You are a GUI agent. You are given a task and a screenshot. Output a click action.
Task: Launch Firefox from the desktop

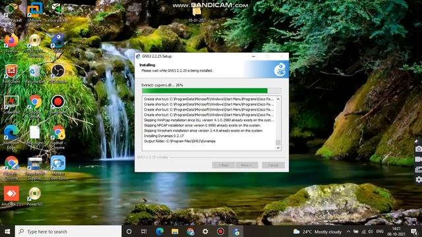click(x=11, y=43)
